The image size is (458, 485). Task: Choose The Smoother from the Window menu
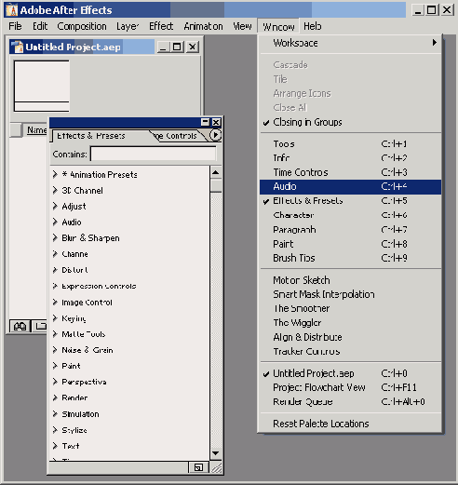(351, 308)
